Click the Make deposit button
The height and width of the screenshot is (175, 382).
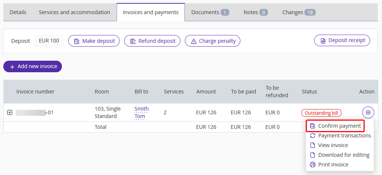[94, 41]
